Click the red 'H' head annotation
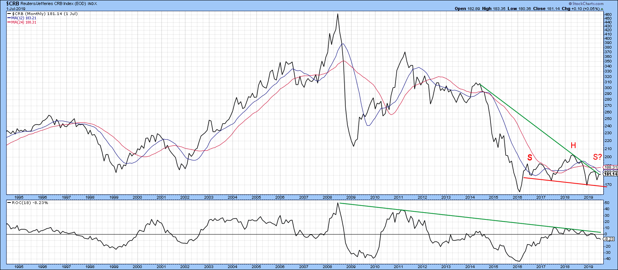618x270 pixels. 573,145
